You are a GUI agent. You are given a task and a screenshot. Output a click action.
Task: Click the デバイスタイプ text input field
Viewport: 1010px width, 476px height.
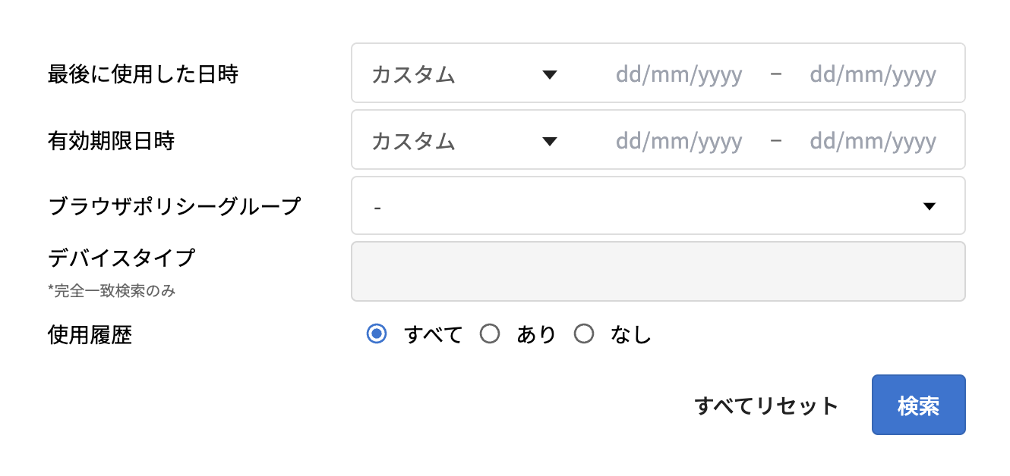(x=658, y=271)
